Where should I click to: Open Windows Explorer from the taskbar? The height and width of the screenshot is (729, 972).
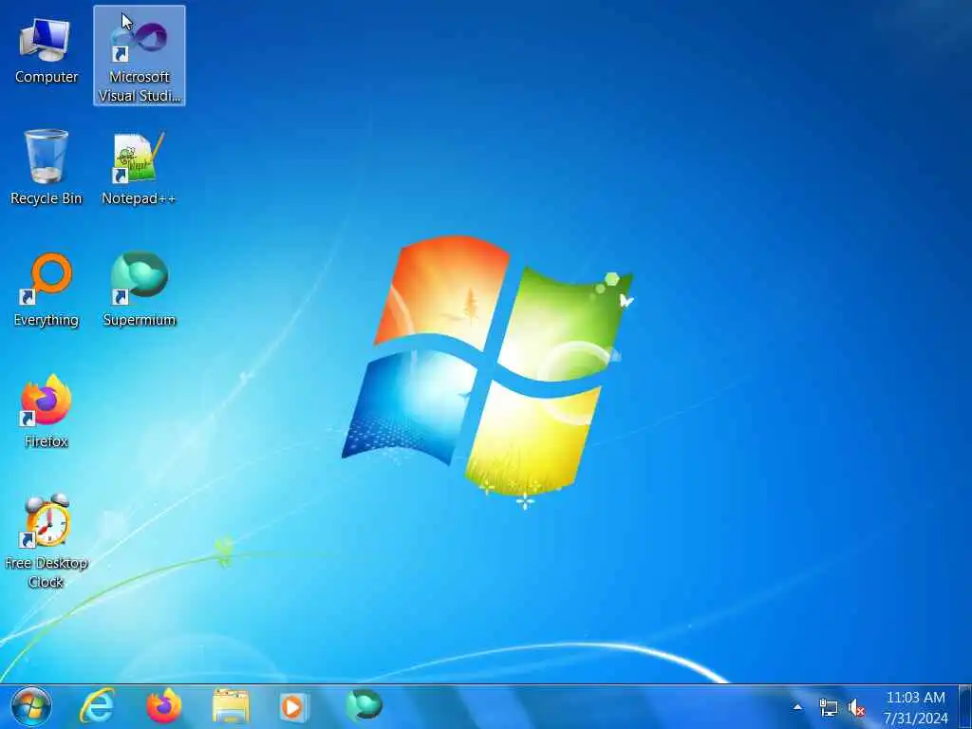[x=231, y=706]
